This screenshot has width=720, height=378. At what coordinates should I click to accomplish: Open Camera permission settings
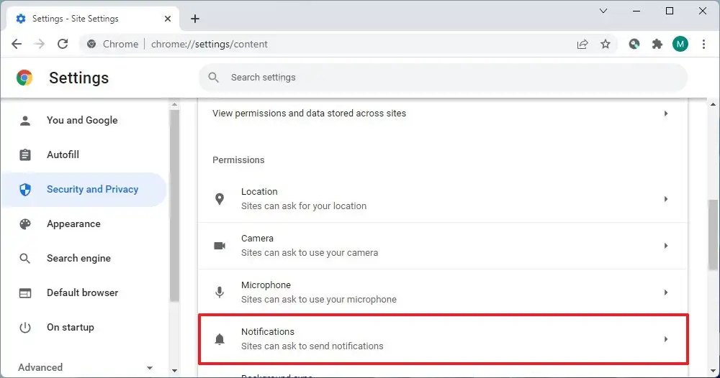(443, 246)
